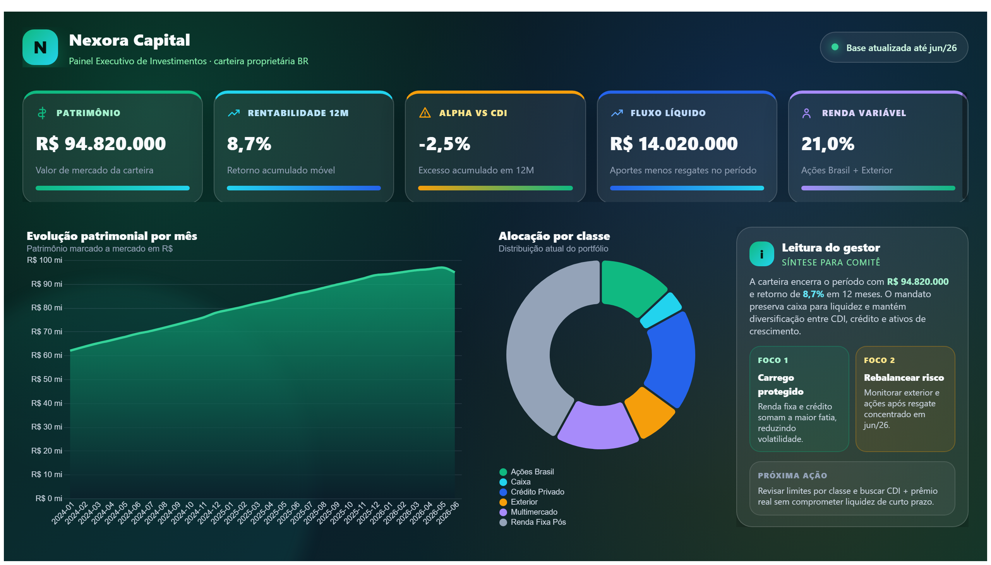Click the Nexora Capital heading
This screenshot has width=991, height=565.
pyautogui.click(x=129, y=40)
